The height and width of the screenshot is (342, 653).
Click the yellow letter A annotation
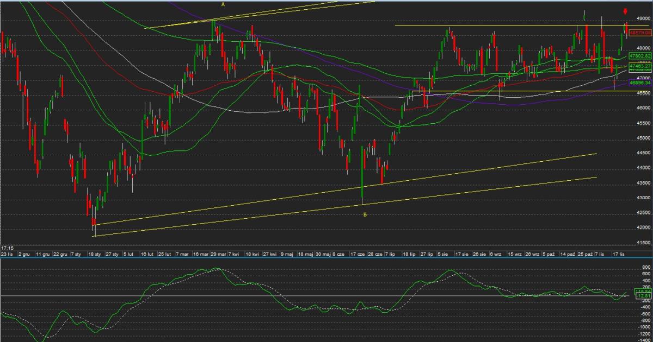(223, 4)
